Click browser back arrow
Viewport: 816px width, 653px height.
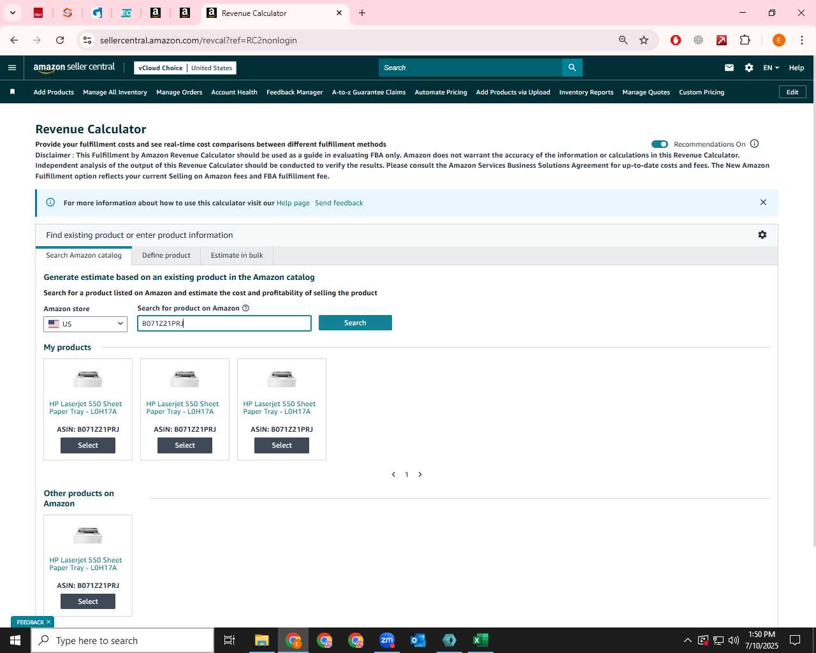coord(14,40)
